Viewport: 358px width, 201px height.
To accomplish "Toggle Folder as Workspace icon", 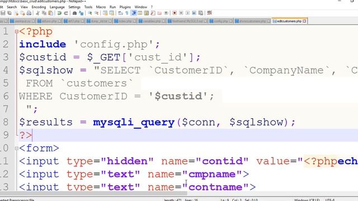I will [x=159, y=13].
